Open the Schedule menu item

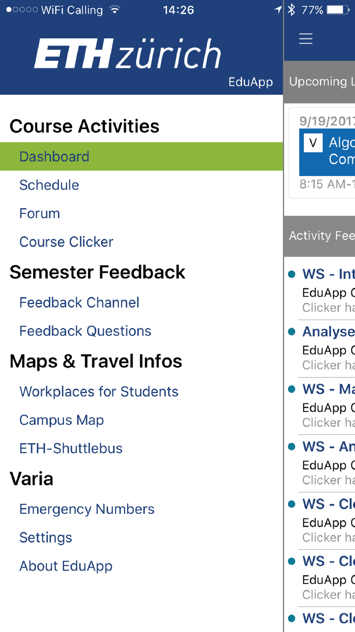coord(49,185)
